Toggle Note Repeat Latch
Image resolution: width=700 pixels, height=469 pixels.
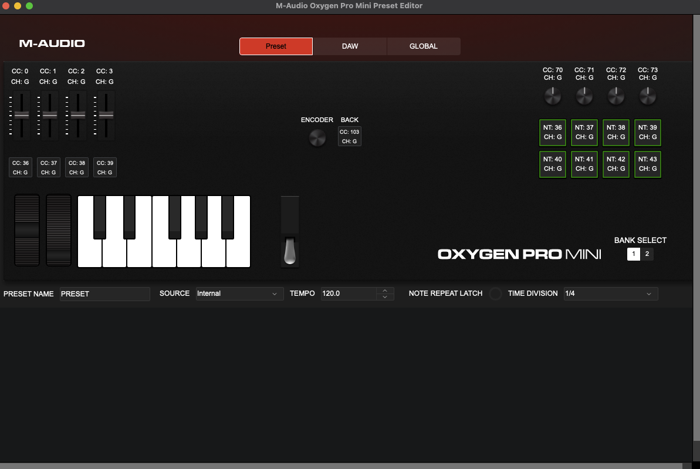pyautogui.click(x=495, y=293)
